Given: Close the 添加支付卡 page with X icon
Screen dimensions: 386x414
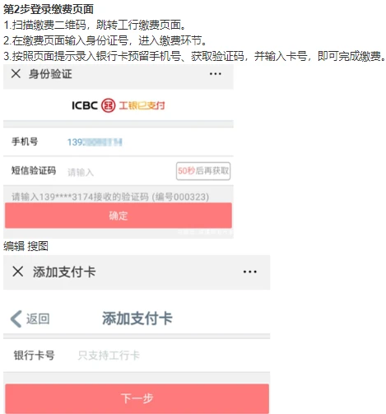Looking at the screenshot, I should point(18,272).
